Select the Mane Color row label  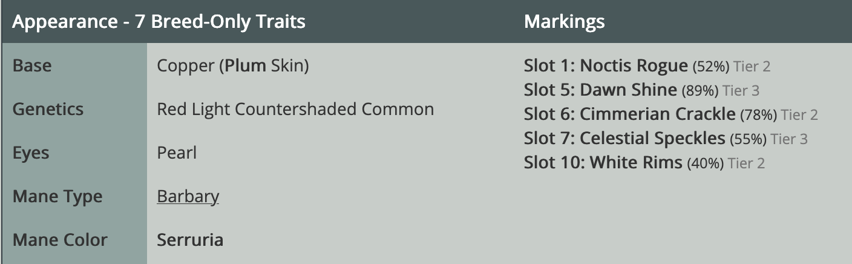click(60, 240)
